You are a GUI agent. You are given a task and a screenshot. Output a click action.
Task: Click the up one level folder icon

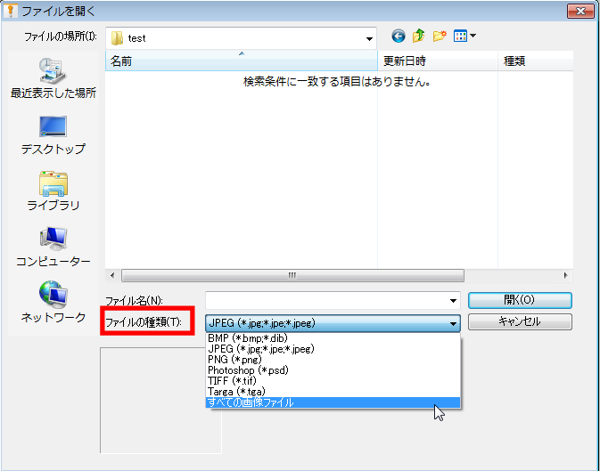point(419,36)
